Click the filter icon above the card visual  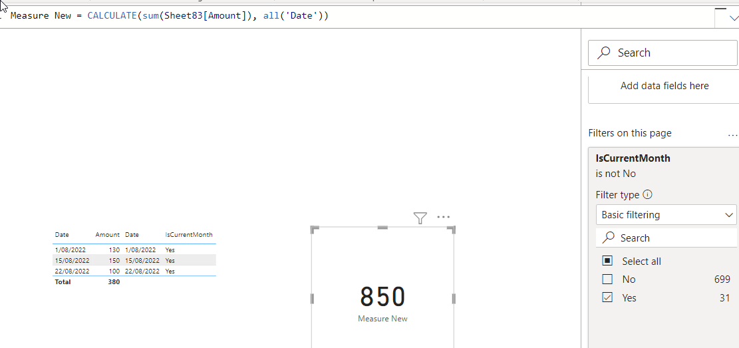420,218
